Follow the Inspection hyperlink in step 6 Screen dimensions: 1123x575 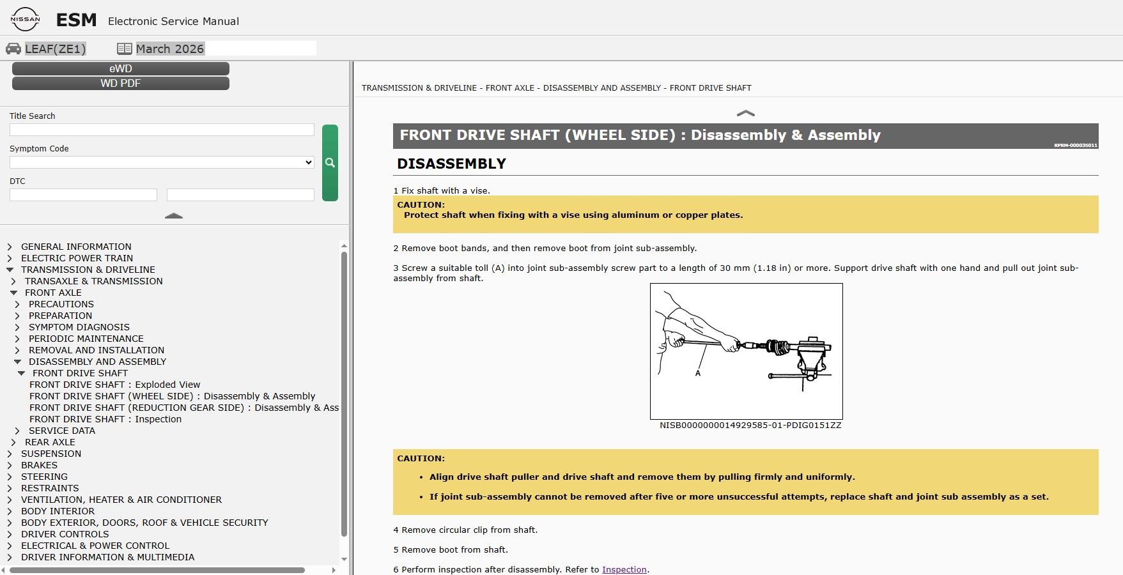point(624,569)
